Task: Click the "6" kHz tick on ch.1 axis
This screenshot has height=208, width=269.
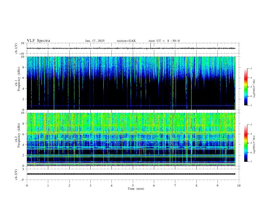Action: point(24,78)
